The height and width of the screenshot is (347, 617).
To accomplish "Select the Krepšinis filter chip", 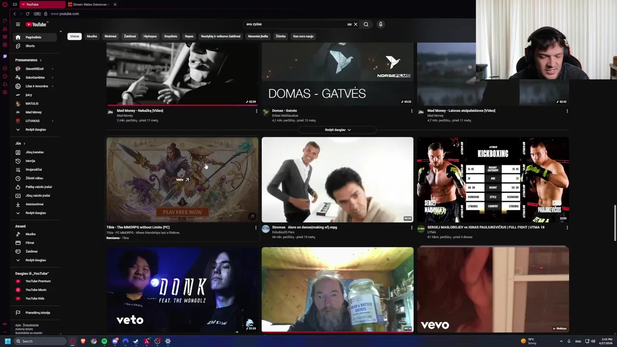I will point(171,36).
